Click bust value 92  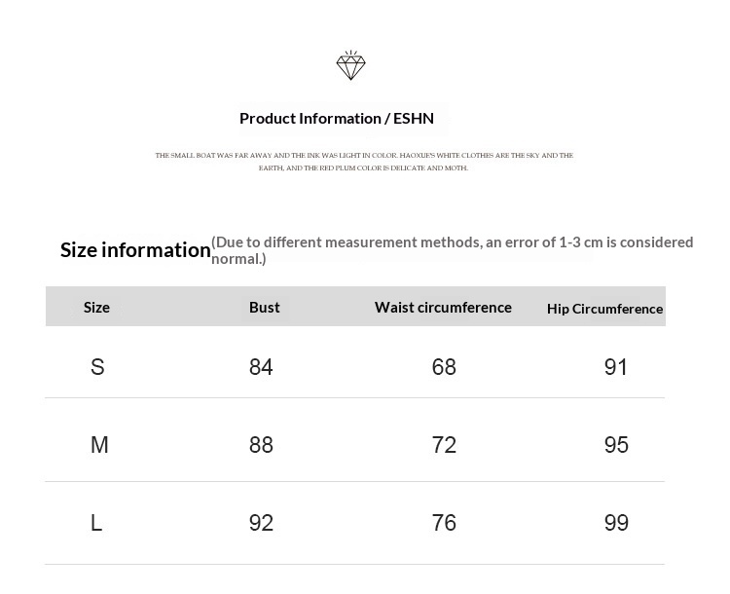[261, 523]
